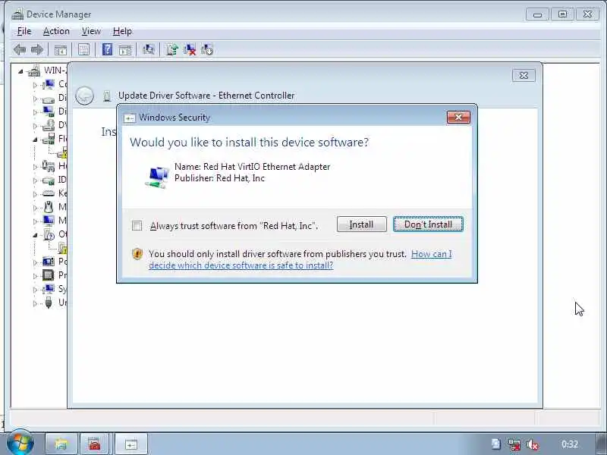The image size is (607, 455).
Task: Select the USB controllers category icon
Action: [49, 302]
